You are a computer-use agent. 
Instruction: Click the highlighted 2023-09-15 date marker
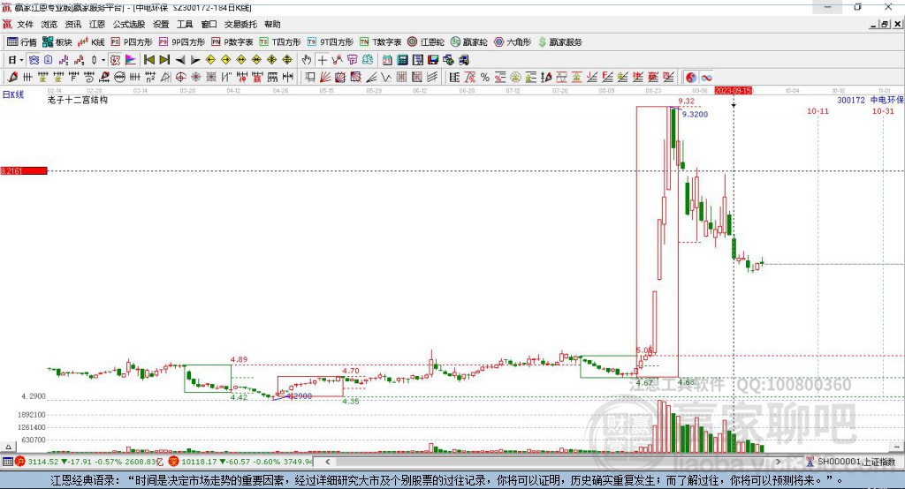click(x=733, y=91)
